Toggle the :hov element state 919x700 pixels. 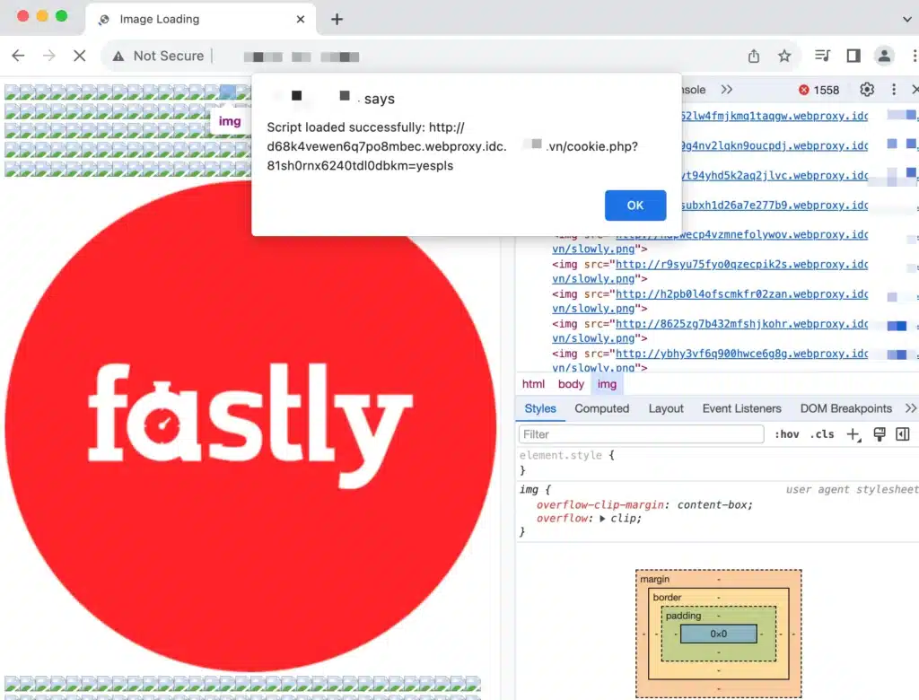click(x=786, y=434)
